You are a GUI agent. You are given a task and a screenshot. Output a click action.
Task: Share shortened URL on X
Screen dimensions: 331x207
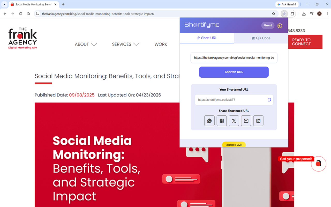click(234, 121)
